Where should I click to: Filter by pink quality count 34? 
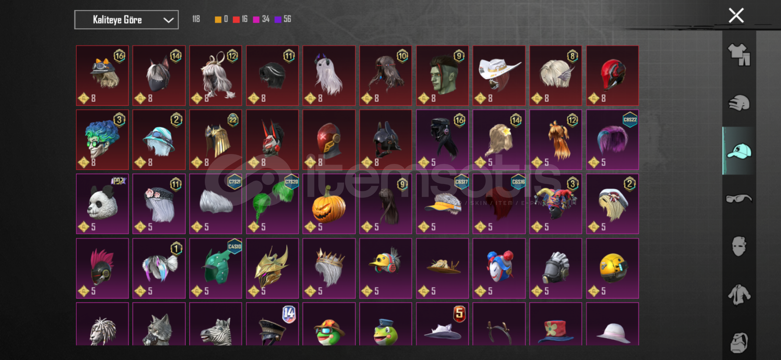click(261, 19)
